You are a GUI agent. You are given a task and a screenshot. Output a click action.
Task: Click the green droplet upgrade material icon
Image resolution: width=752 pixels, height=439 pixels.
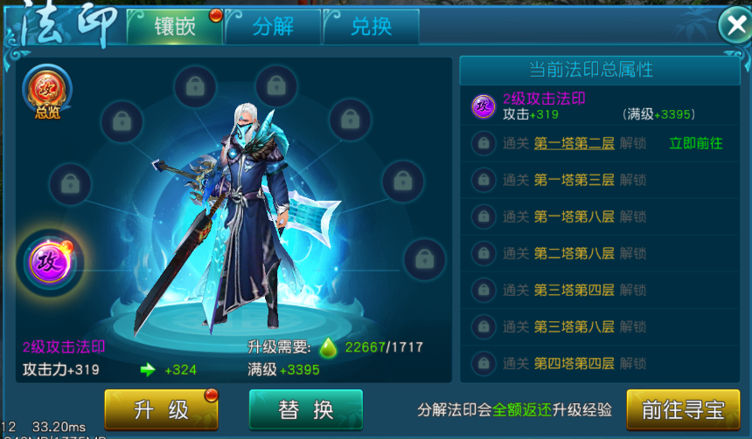329,347
